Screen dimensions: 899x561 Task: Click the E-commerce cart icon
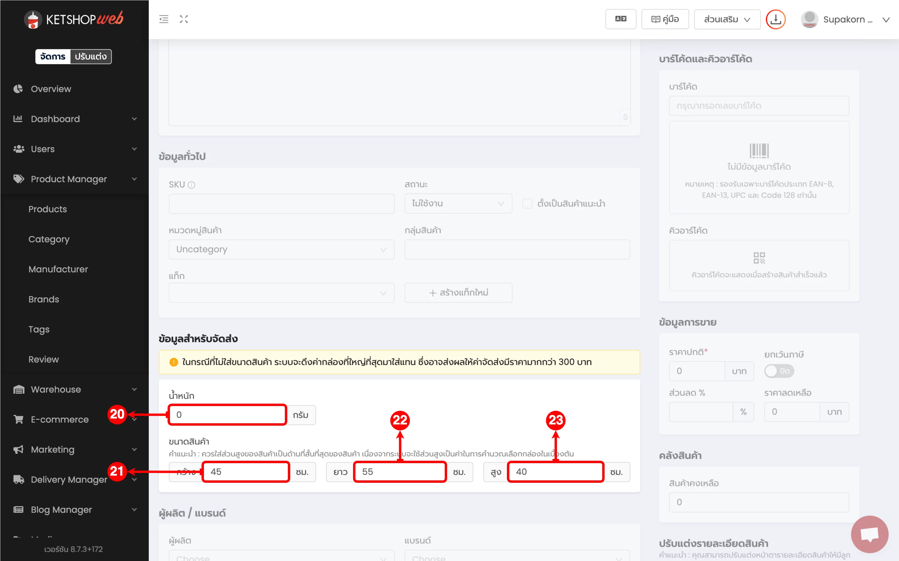click(18, 419)
